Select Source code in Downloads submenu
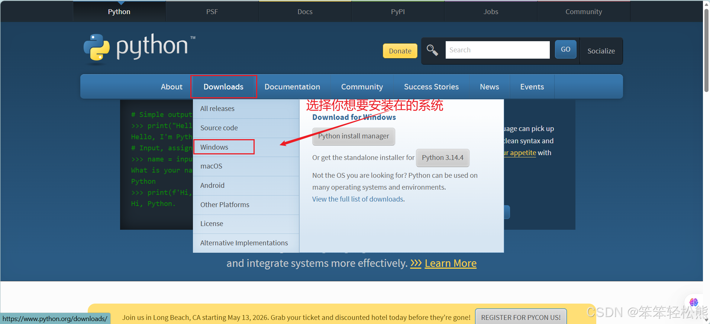The image size is (710, 324). (x=246, y=128)
